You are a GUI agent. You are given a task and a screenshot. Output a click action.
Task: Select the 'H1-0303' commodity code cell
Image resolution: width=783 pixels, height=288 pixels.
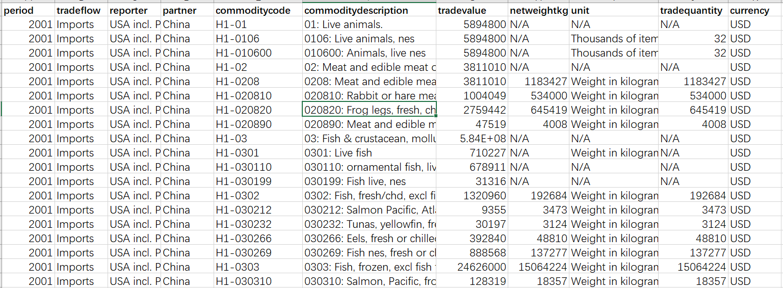[x=258, y=267]
